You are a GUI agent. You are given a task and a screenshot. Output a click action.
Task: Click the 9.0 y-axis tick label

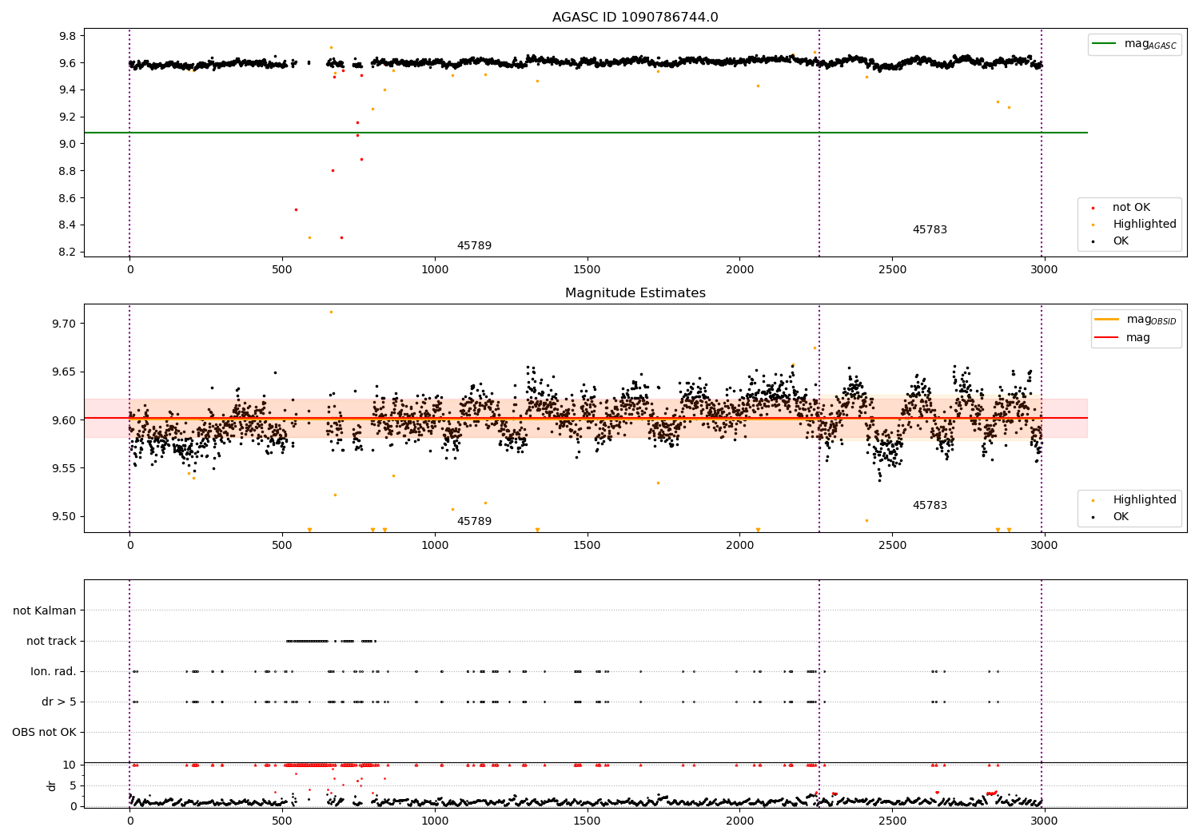(x=68, y=145)
